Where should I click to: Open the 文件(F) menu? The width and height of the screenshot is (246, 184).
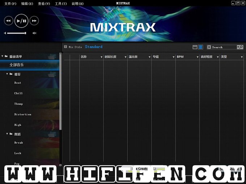(x=10, y=4)
